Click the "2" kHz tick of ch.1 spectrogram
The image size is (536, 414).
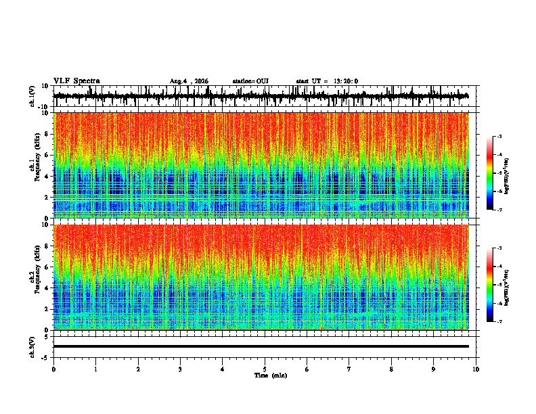tap(47, 198)
